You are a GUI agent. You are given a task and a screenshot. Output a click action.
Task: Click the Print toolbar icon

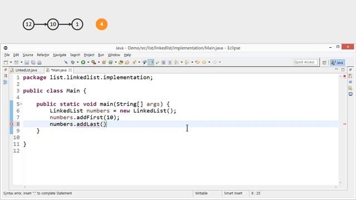click(39, 62)
